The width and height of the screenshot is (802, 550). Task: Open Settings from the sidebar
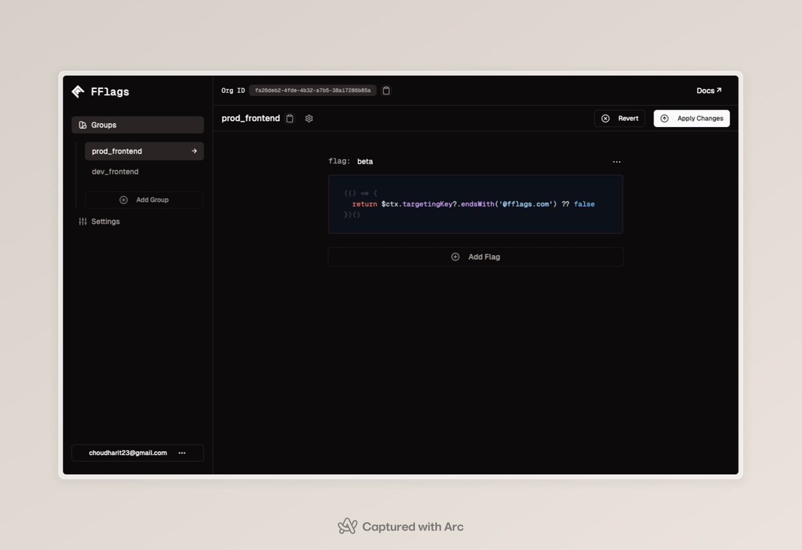pyautogui.click(x=107, y=221)
